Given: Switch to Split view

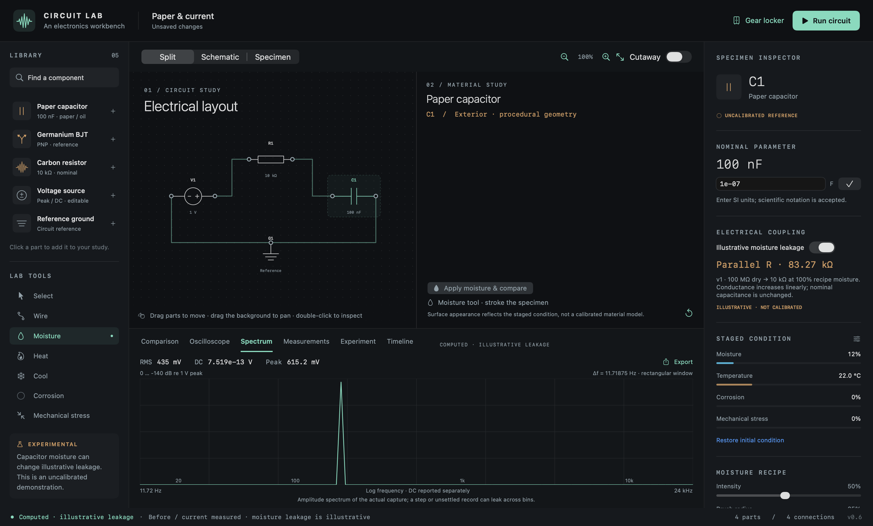Looking at the screenshot, I should point(168,57).
